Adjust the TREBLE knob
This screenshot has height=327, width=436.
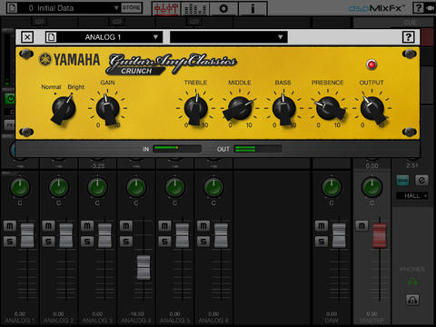tap(195, 109)
